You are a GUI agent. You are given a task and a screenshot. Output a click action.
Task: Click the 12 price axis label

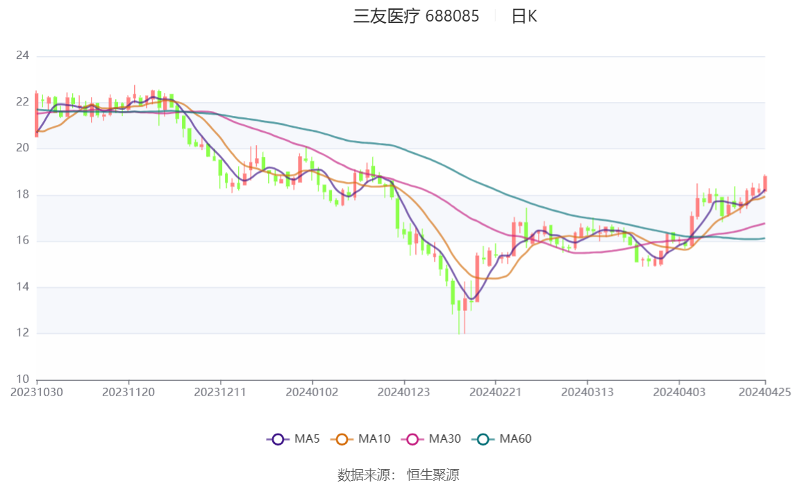[x=22, y=332]
